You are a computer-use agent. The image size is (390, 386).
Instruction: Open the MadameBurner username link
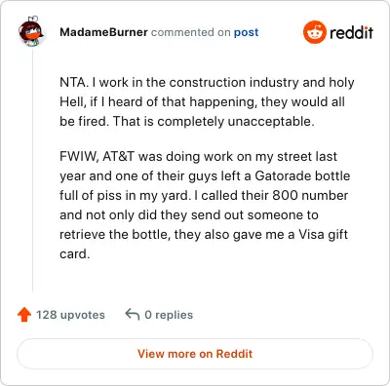(x=103, y=32)
